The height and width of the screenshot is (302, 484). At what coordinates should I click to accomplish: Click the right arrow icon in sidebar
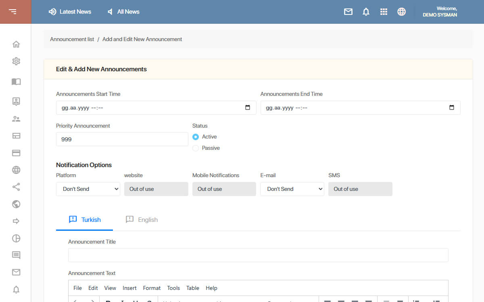(x=16, y=221)
